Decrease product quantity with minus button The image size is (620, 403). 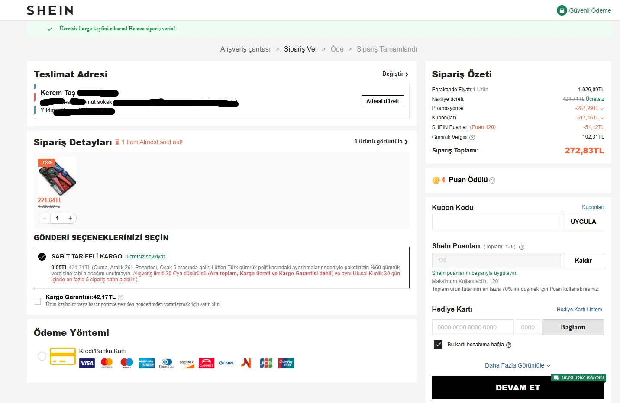coord(45,218)
